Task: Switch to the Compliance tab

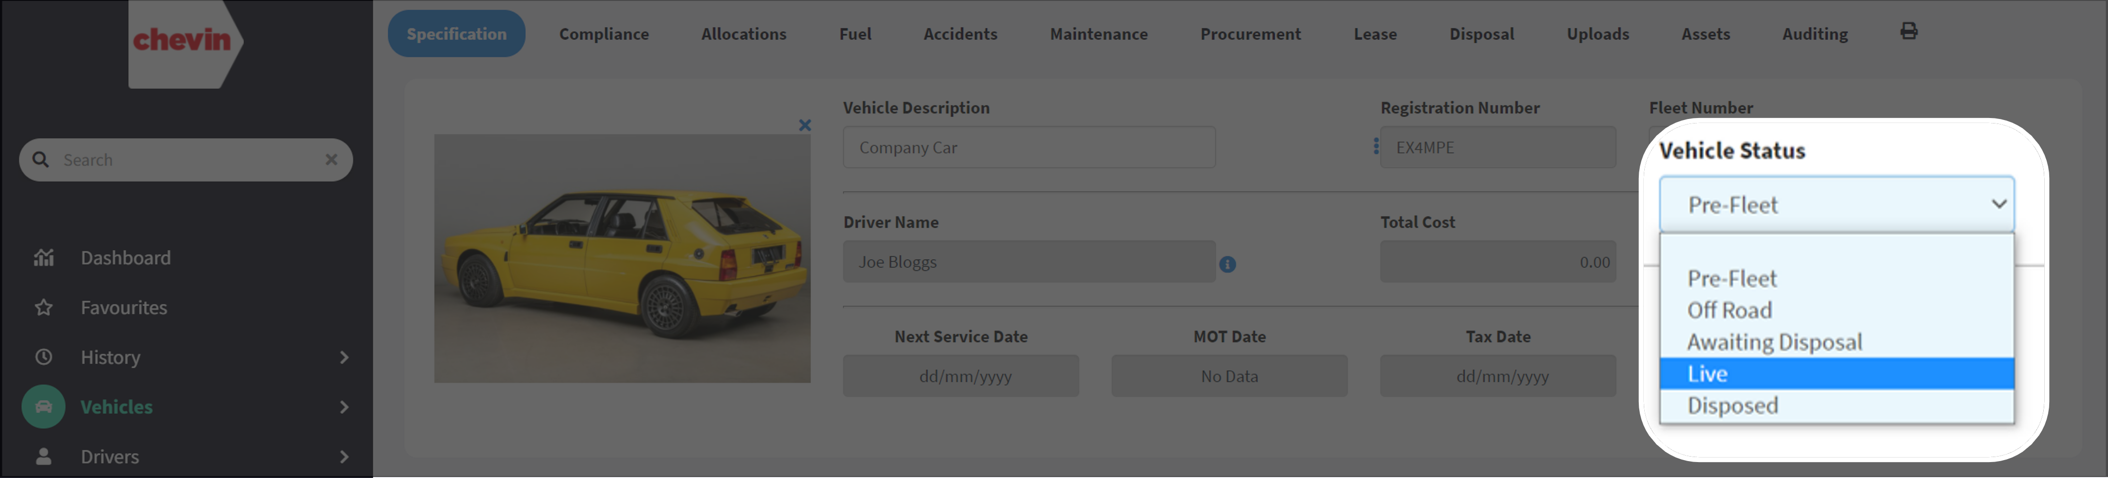Action: point(604,33)
